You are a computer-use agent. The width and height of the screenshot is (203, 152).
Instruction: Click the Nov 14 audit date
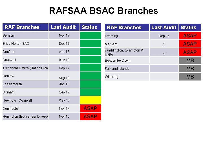pyautogui.click(x=64, y=108)
